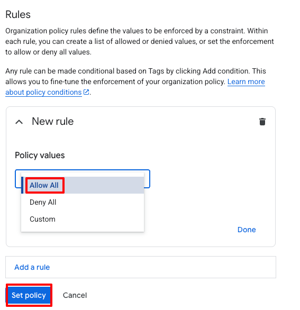Viewport: 300px width, 310px height.
Task: Click Done to finish the rule
Action: tap(247, 230)
